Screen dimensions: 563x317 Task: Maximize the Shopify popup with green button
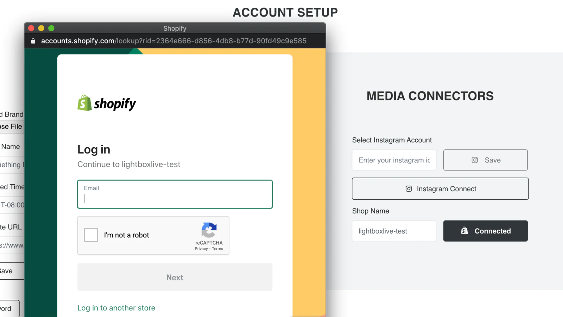point(51,28)
